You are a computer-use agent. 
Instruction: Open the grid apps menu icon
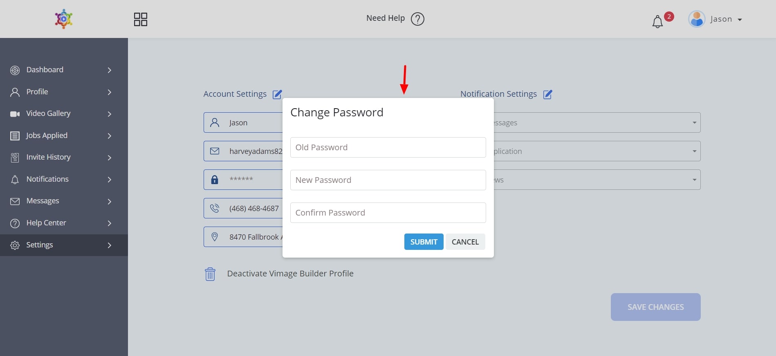point(140,19)
